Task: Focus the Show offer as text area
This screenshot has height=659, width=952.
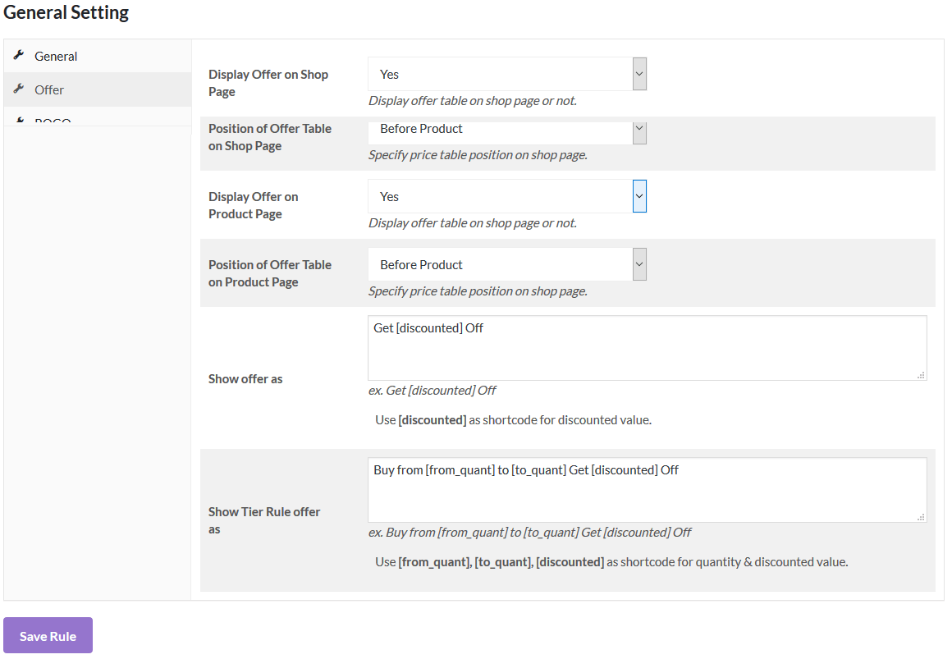Action: pyautogui.click(x=647, y=348)
